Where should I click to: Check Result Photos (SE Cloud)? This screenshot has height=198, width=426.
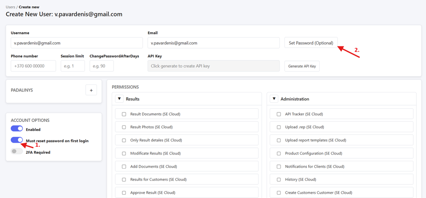click(x=124, y=127)
